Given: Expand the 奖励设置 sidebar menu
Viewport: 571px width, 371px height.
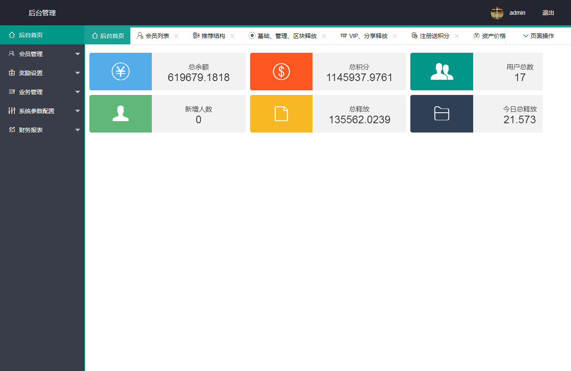Looking at the screenshot, I should [42, 73].
